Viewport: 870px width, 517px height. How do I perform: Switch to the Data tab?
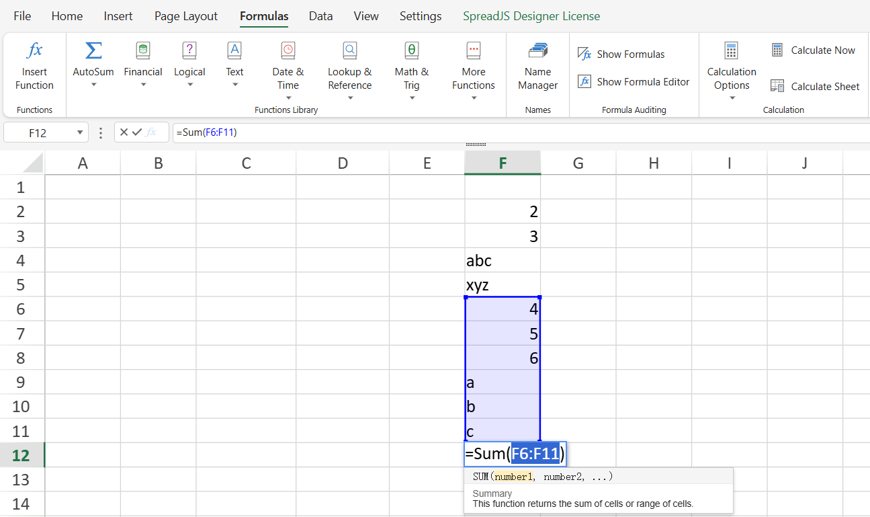tap(320, 16)
